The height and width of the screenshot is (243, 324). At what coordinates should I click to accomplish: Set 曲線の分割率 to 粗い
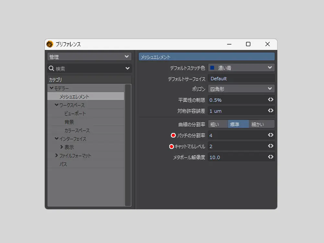[217, 124]
